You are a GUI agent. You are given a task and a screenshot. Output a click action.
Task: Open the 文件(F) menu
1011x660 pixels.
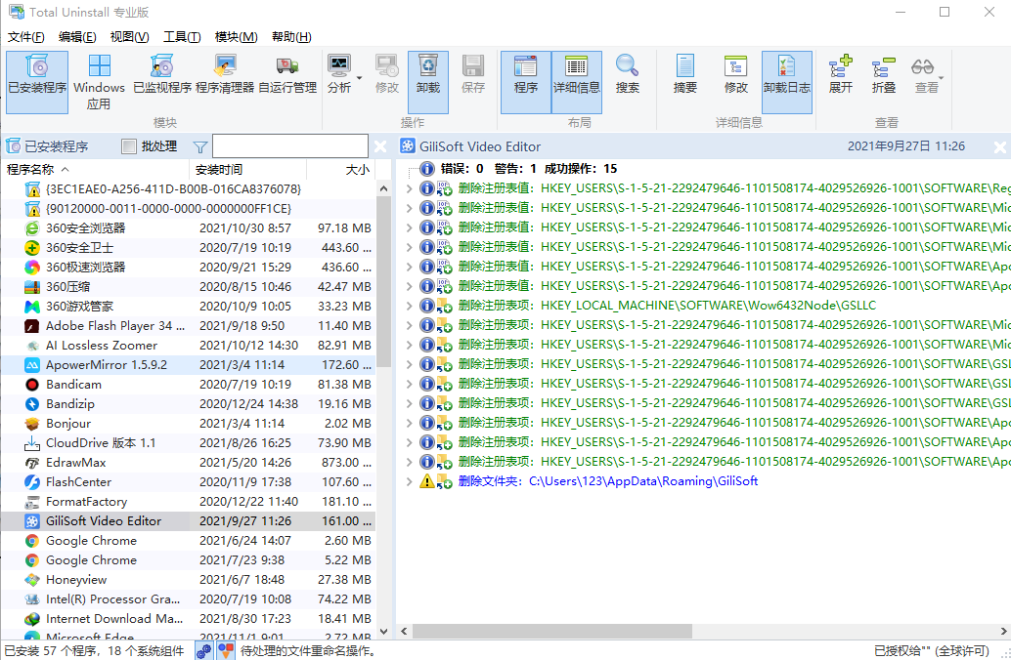pyautogui.click(x=25, y=37)
